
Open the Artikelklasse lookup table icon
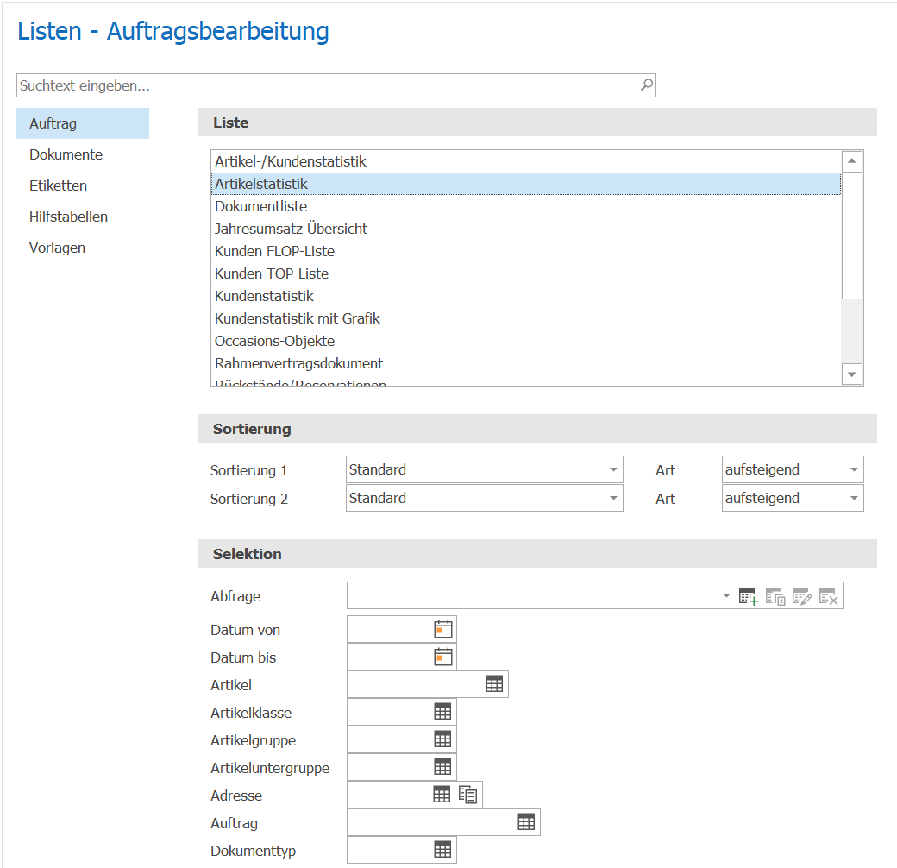tap(442, 712)
